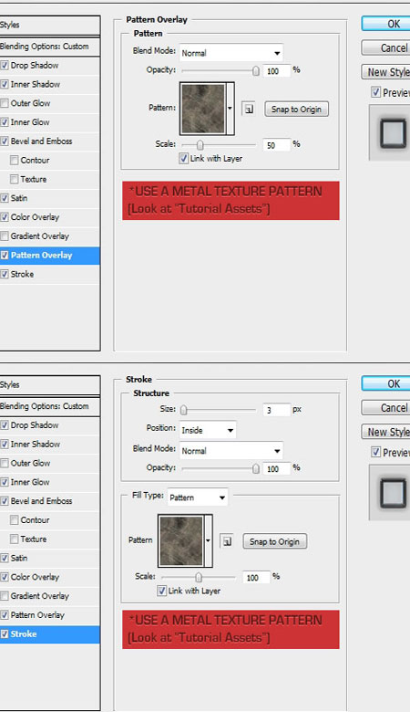Select Inner Shadow row in Stroke dialog
The width and height of the screenshot is (410, 712).
click(49, 445)
